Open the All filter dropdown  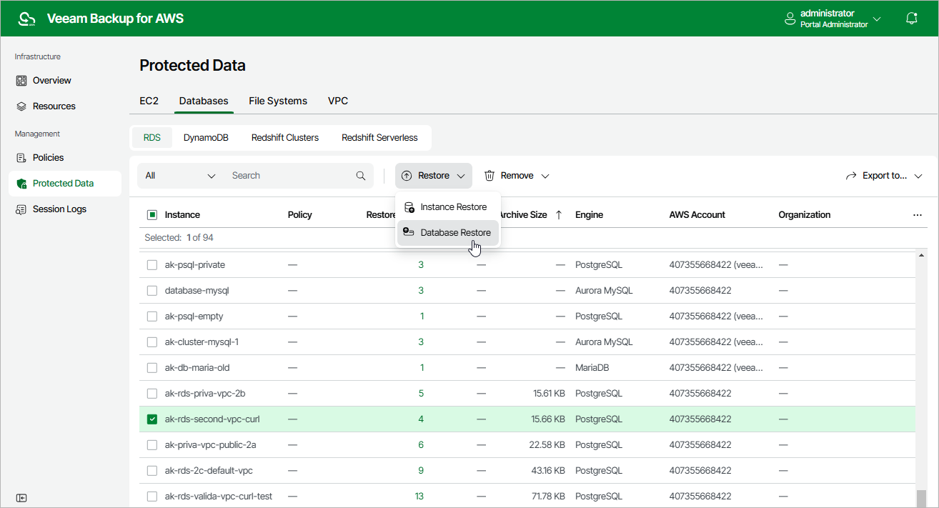181,176
